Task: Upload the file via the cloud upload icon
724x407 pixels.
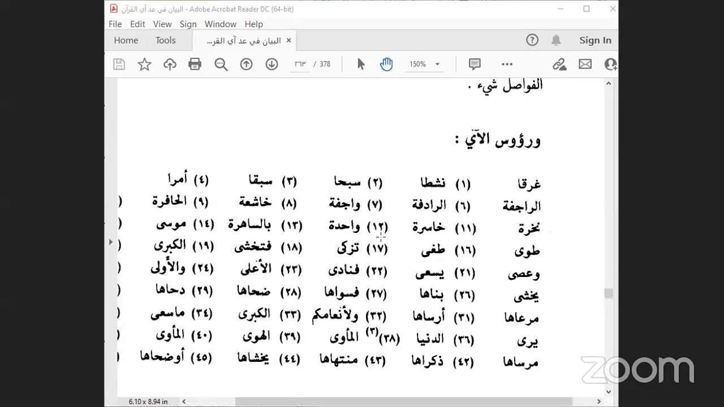Action: (x=170, y=64)
